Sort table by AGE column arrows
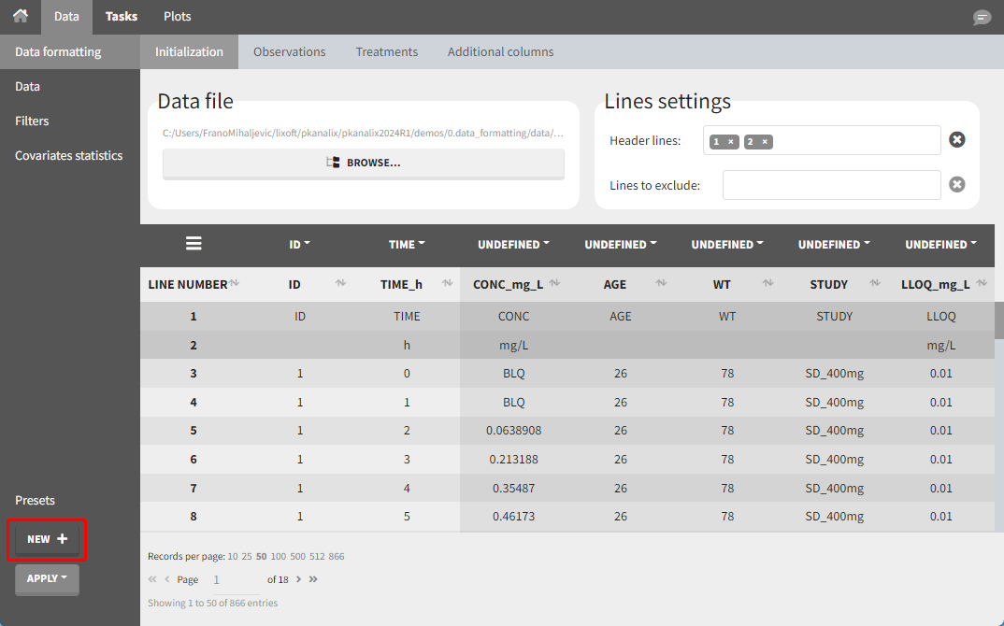Viewport: 1004px width, 626px height. point(661,284)
